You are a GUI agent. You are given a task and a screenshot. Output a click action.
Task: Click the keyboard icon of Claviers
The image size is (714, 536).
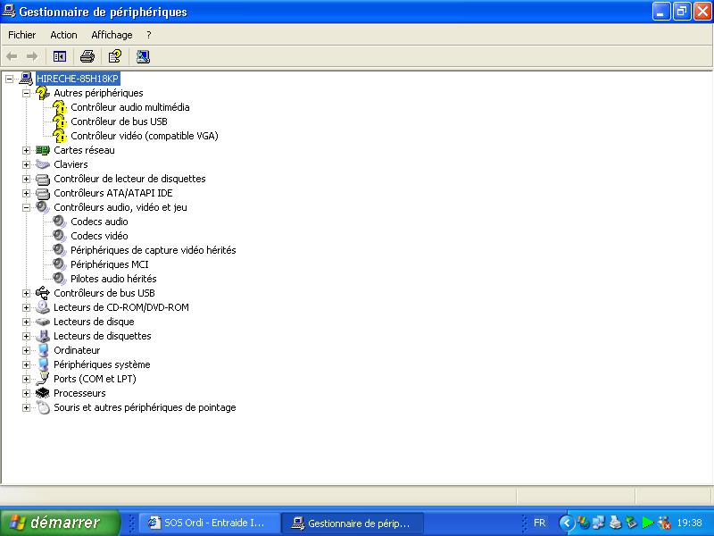[43, 164]
